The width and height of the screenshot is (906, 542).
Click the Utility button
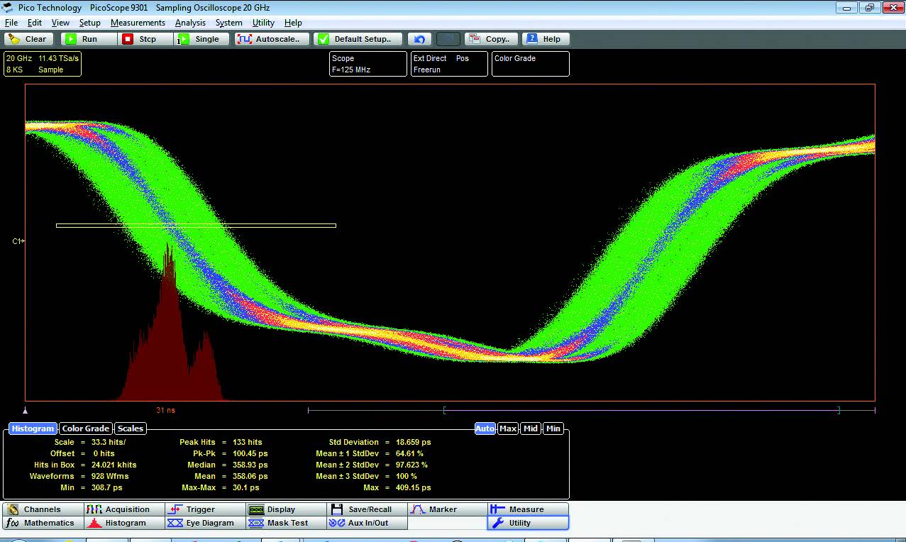click(527, 523)
